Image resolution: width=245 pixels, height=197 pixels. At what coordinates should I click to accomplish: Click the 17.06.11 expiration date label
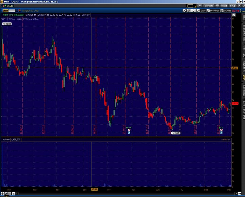coord(21,130)
